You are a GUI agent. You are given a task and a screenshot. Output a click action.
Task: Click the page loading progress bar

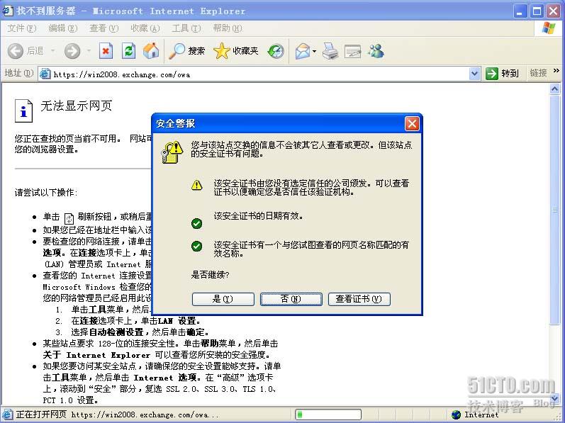click(328, 414)
